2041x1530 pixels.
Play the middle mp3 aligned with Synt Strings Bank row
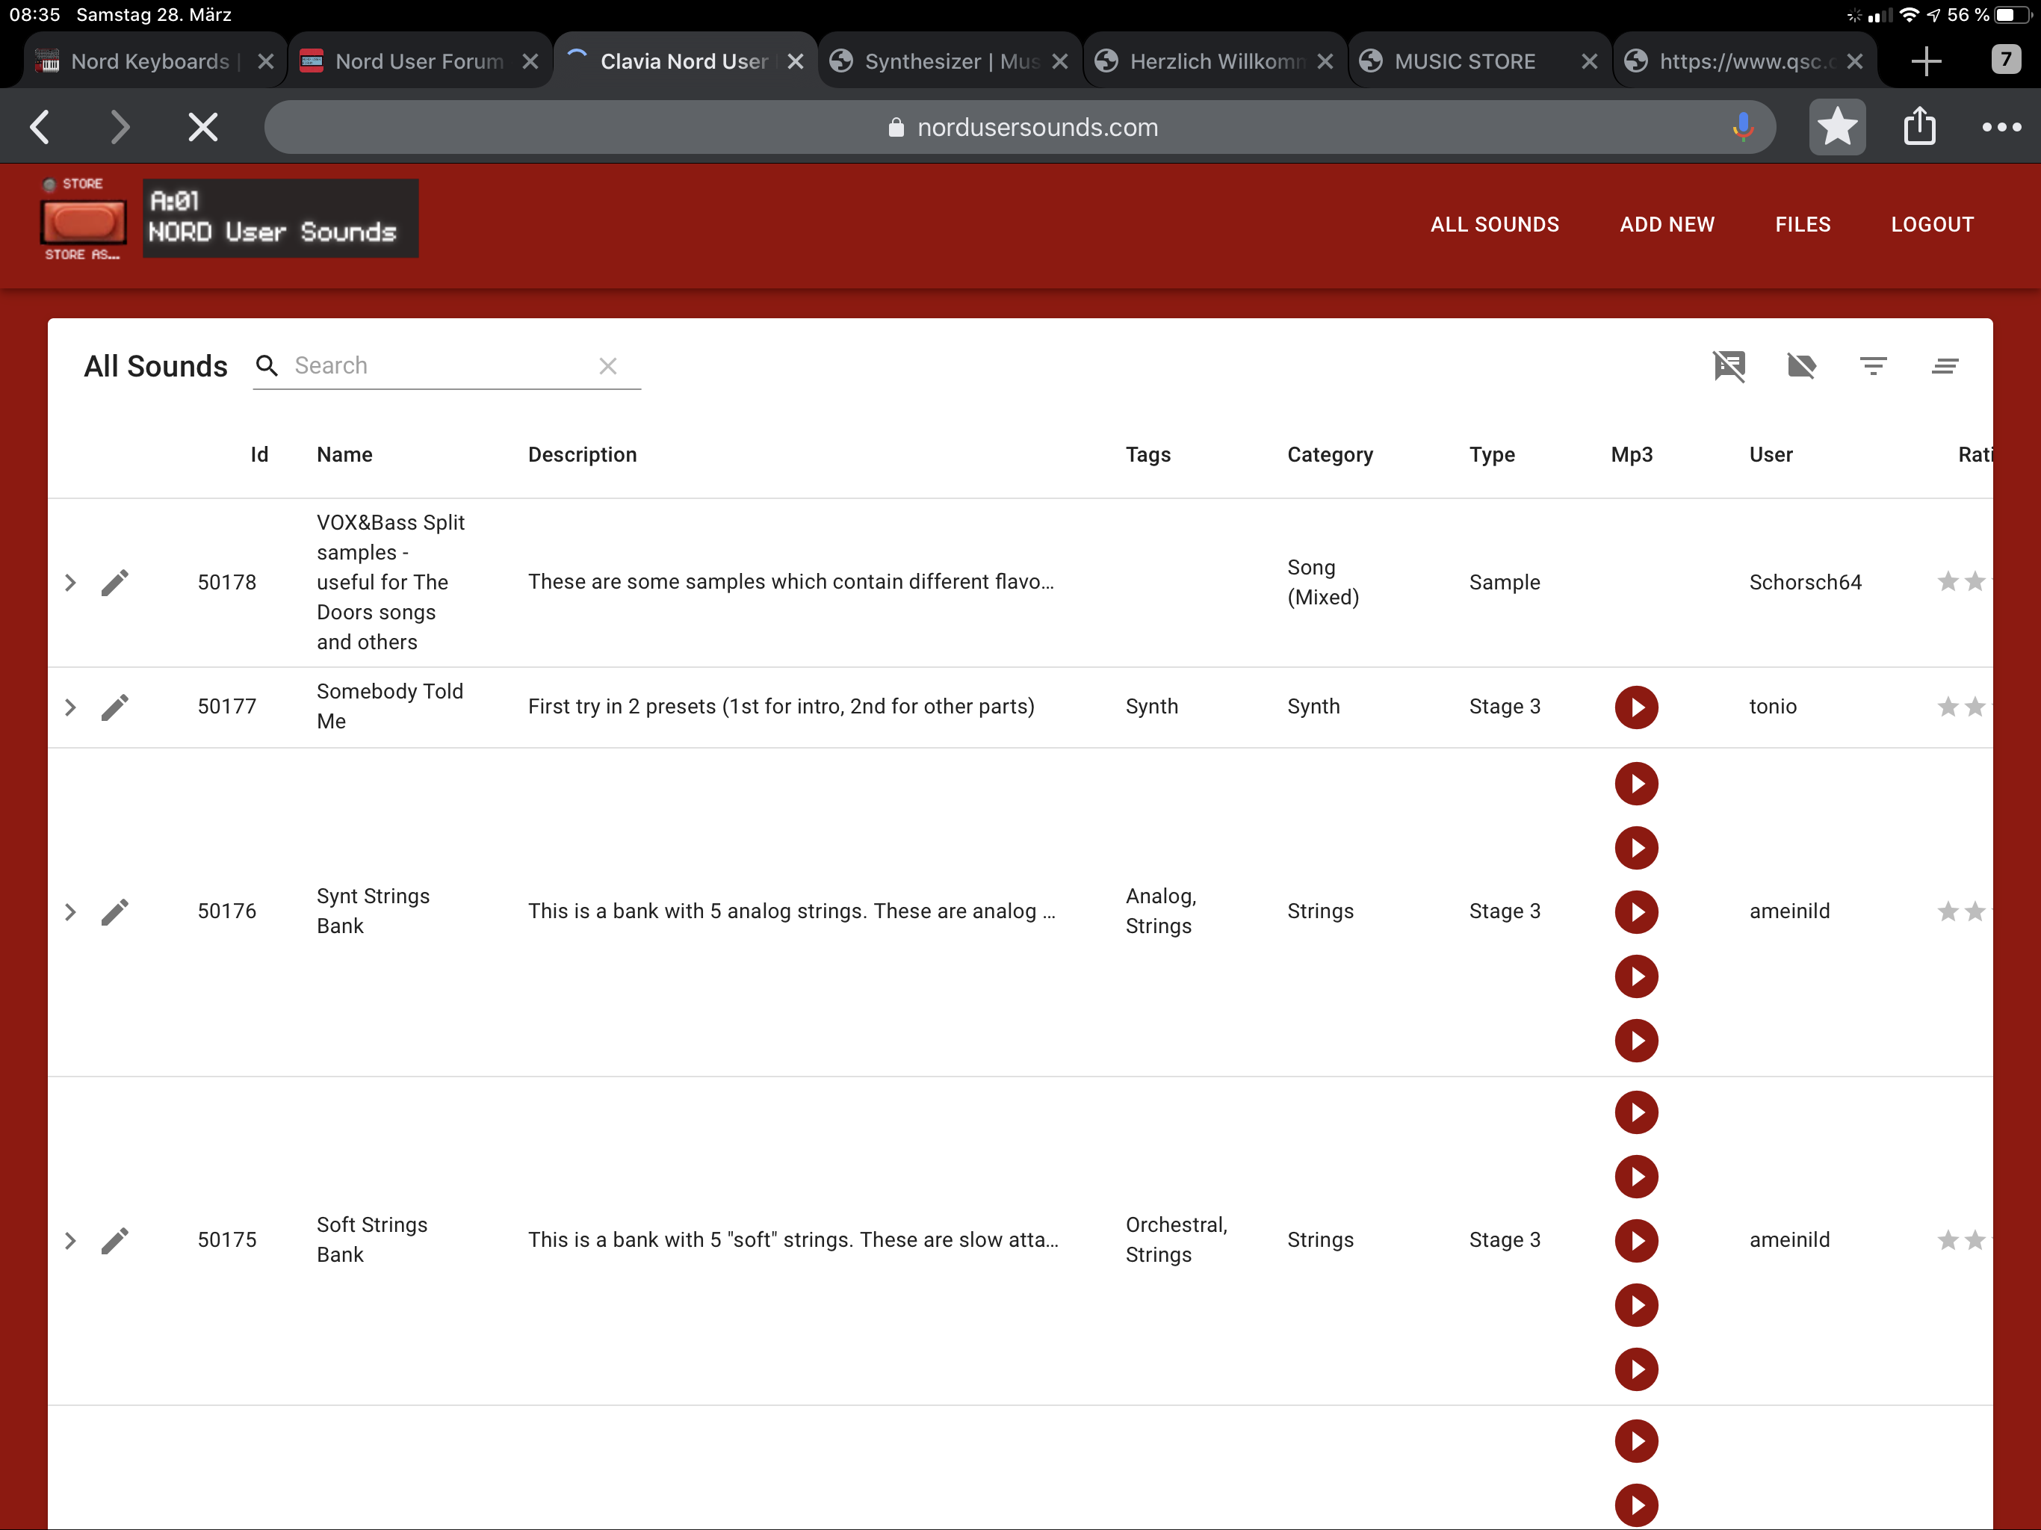tap(1636, 913)
